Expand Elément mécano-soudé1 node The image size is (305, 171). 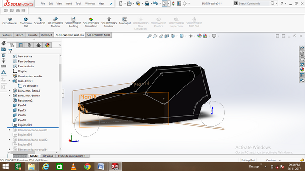[x=9, y=130]
